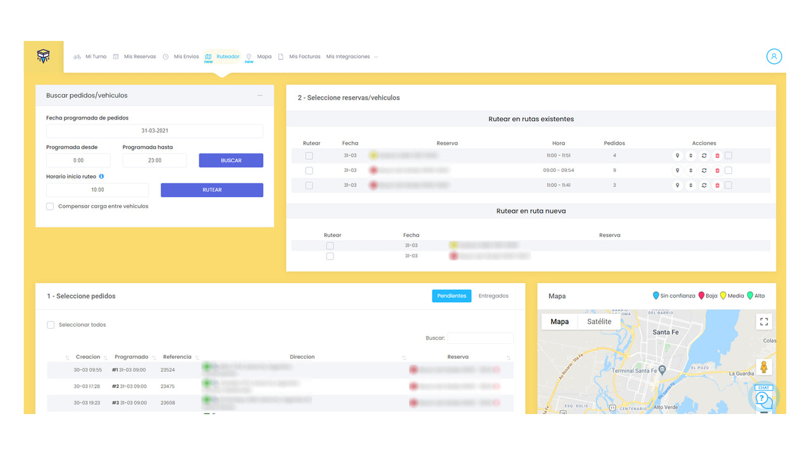810x455 pixels.
Task: Click the Street View pegman icon
Action: pyautogui.click(x=764, y=367)
